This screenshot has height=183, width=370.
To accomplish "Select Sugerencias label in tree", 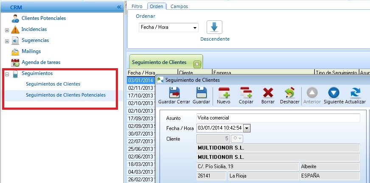I will point(35,40).
